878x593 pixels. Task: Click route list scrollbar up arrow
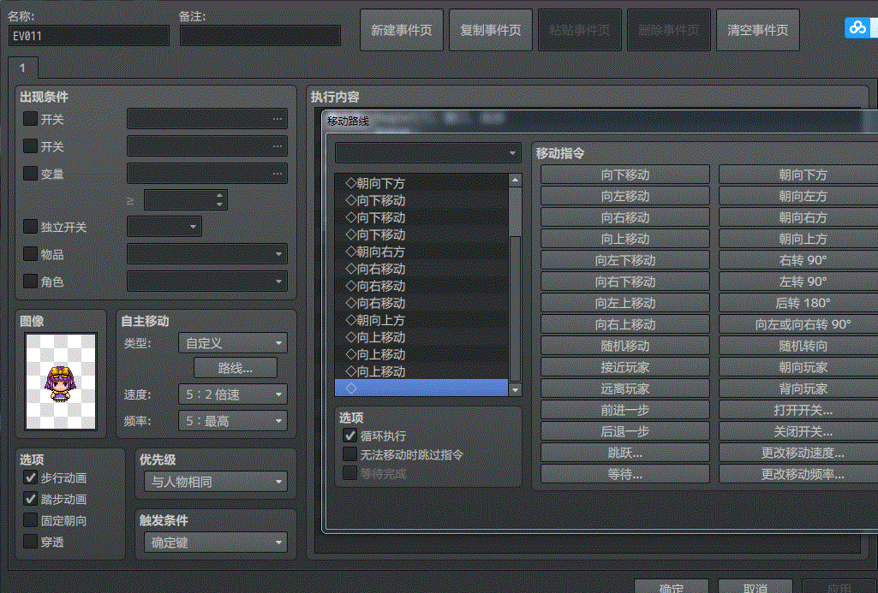point(515,180)
